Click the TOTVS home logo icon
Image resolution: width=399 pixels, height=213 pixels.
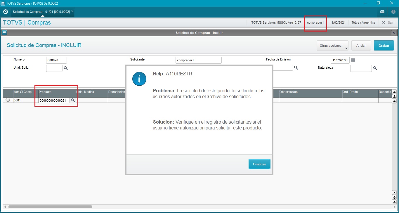click(x=5, y=12)
